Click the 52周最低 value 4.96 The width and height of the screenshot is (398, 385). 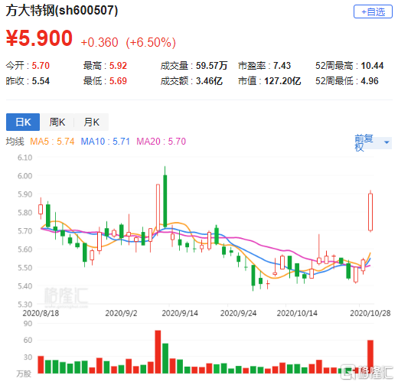point(370,81)
